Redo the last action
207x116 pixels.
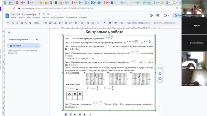[17, 23]
